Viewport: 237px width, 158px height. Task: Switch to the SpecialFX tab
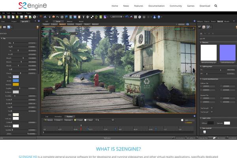25,21
